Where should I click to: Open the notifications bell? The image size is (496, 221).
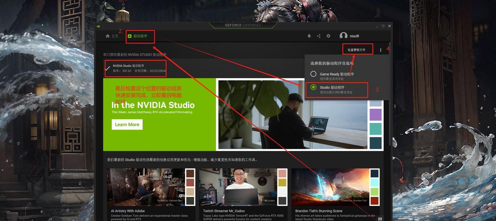309,36
